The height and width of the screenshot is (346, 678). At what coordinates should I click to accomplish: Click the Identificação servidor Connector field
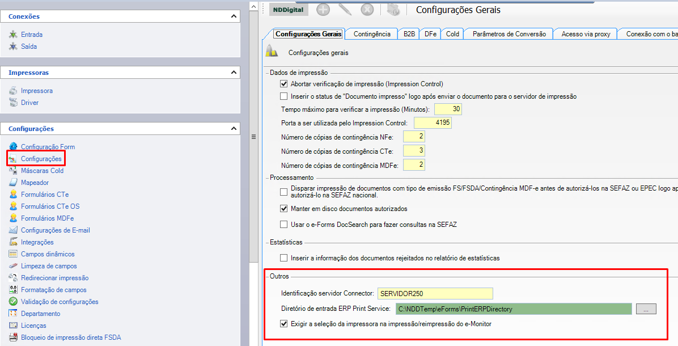pos(434,294)
